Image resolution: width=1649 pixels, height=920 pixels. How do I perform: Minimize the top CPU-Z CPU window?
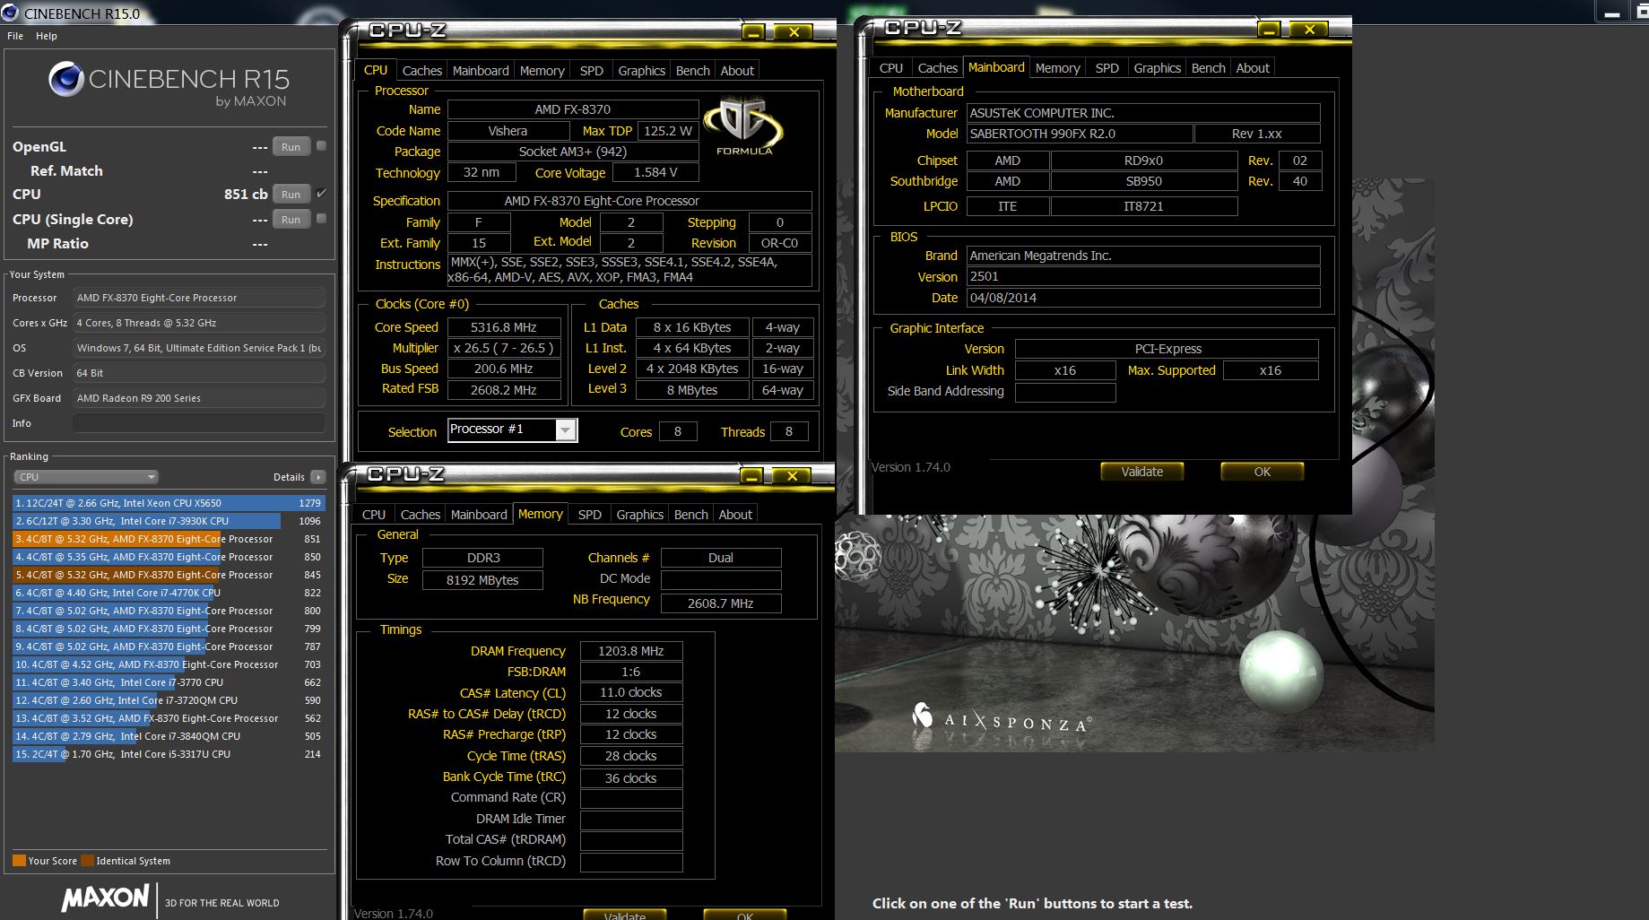[754, 32]
